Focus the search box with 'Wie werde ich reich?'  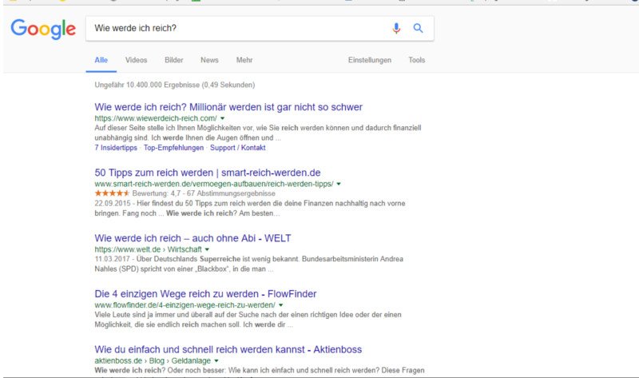(x=260, y=29)
